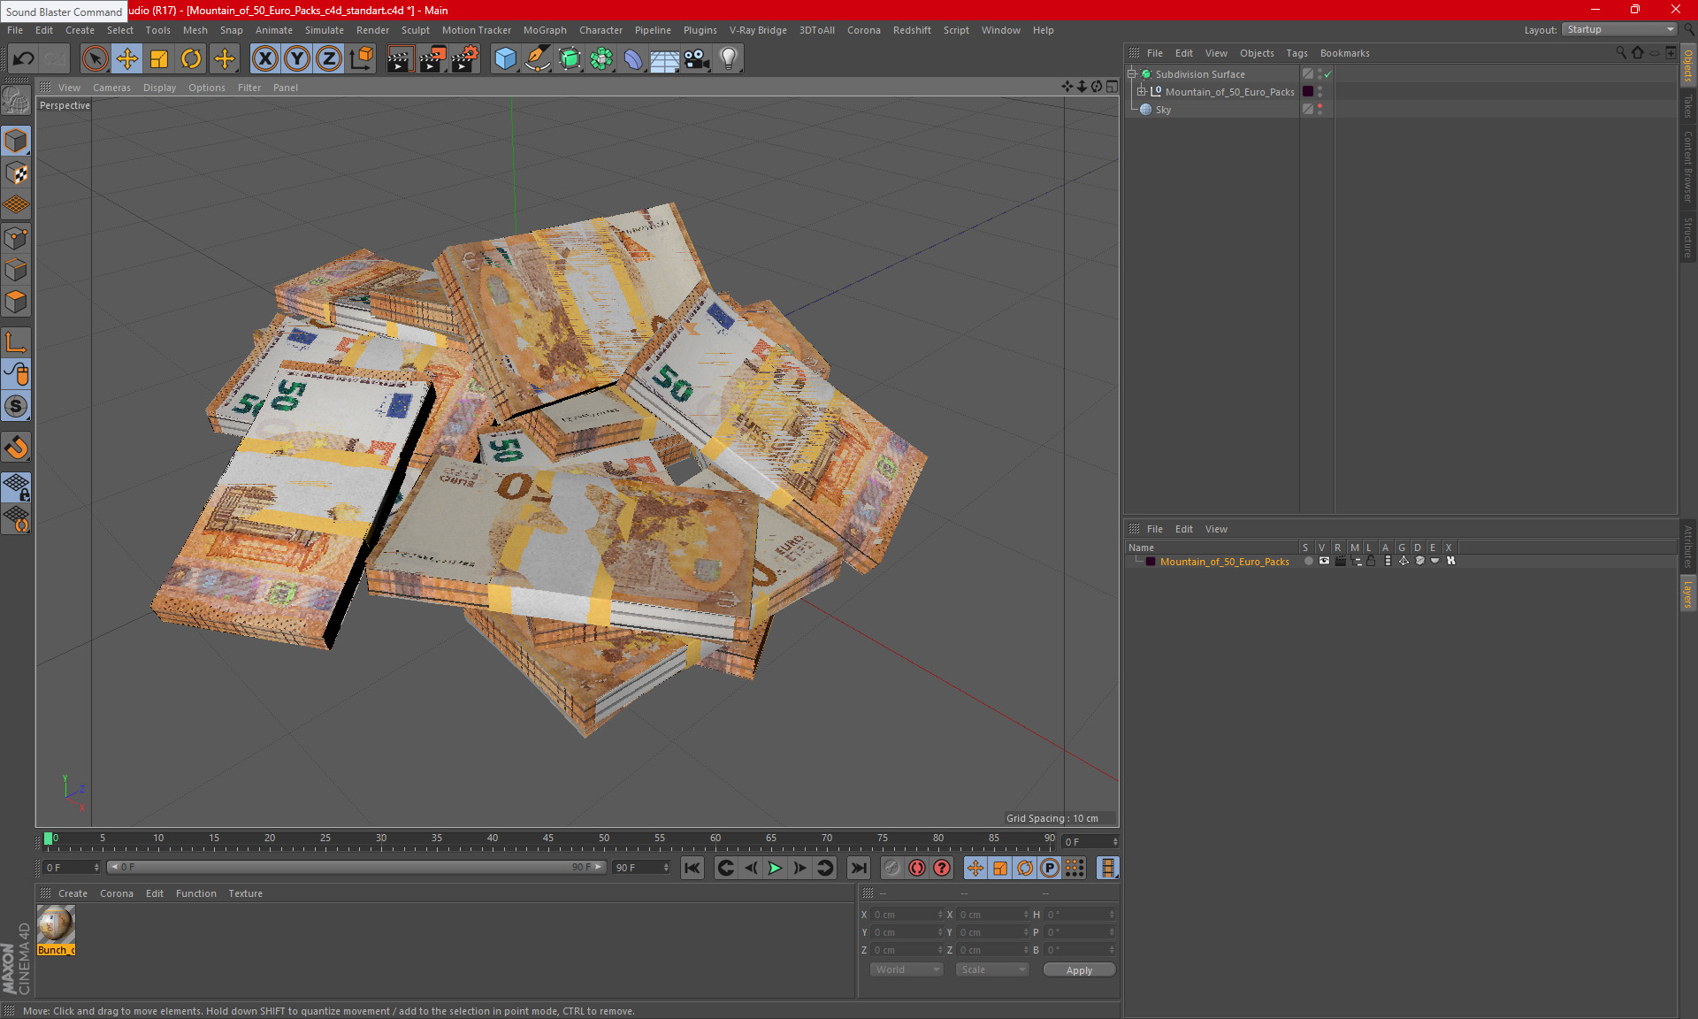1698x1019 pixels.
Task: Toggle viewport maximize icon
Action: [x=1112, y=87]
